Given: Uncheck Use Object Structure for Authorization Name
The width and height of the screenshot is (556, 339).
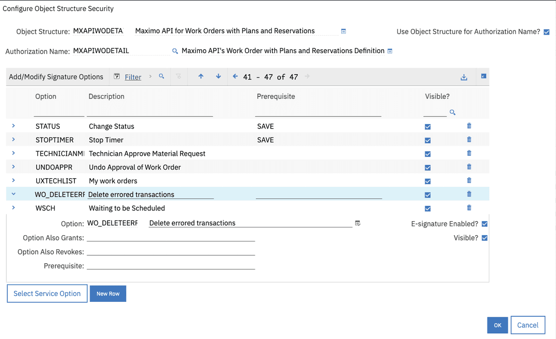Looking at the screenshot, I should pos(546,32).
